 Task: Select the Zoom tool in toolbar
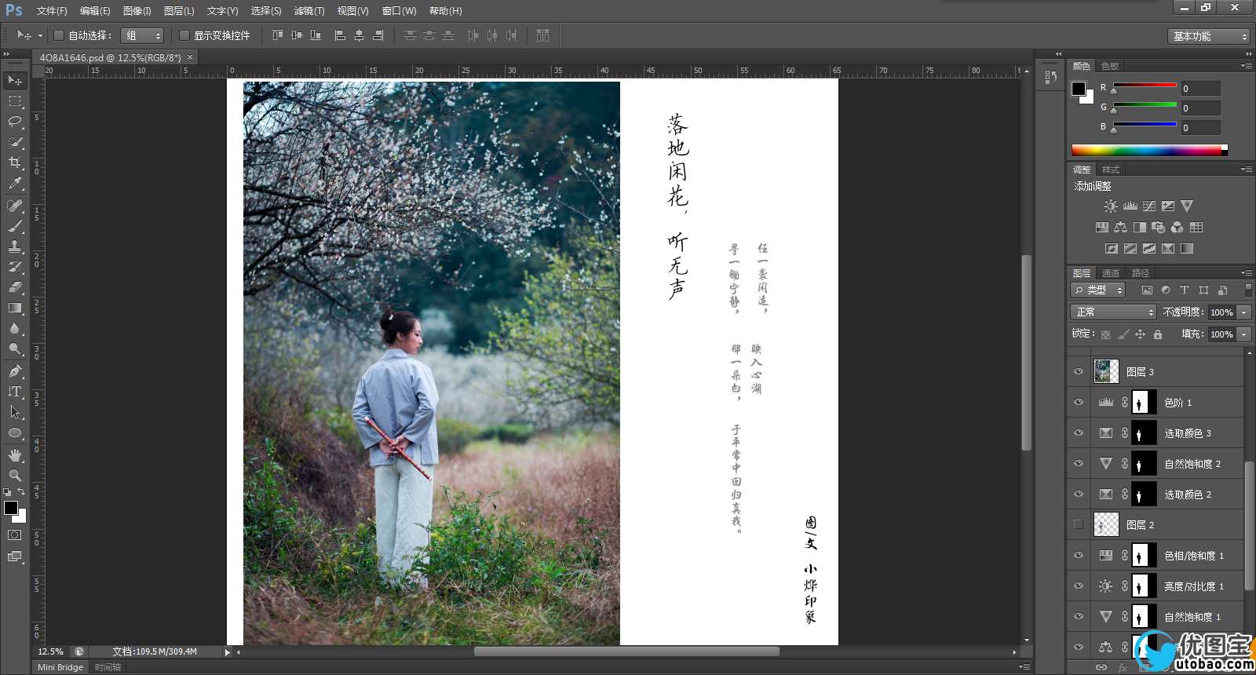click(x=15, y=476)
